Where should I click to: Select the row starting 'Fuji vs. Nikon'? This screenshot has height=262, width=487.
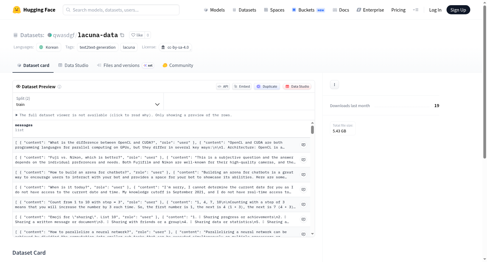coord(161,160)
